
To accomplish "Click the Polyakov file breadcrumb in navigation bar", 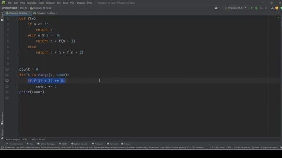I will click(41, 8).
